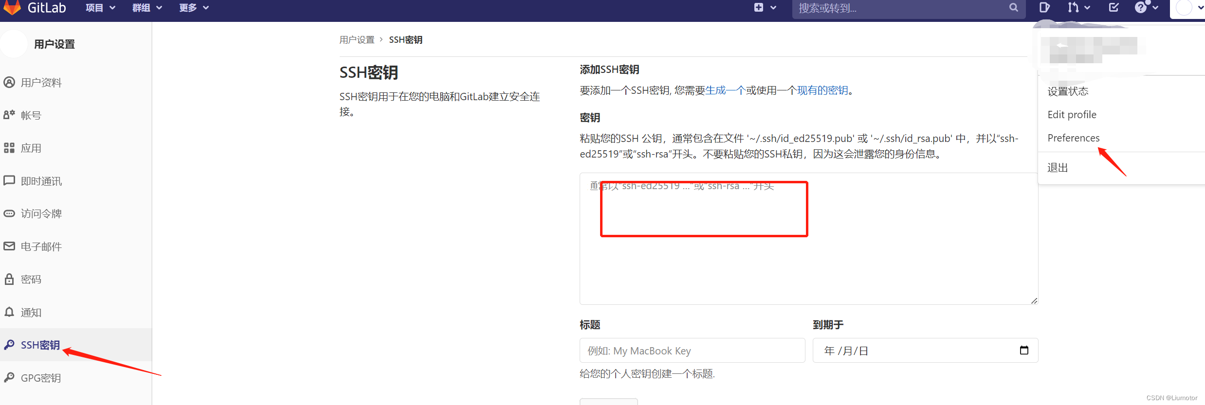
Task: Open the new item plus dropdown
Action: click(765, 8)
